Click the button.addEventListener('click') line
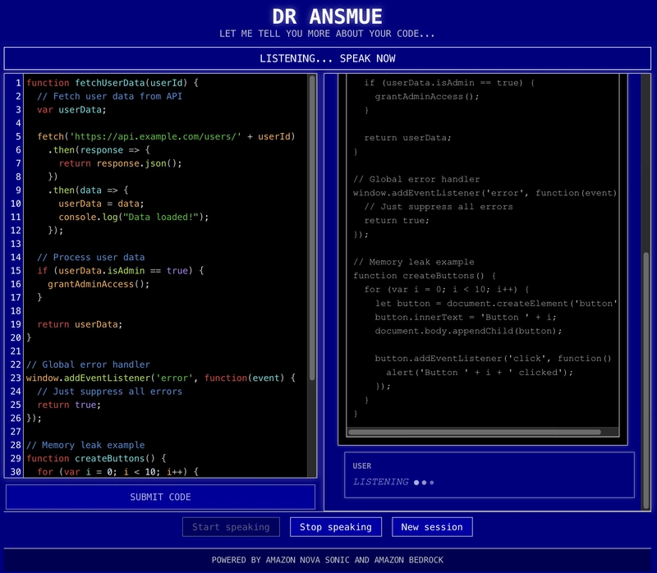657x573 pixels. pyautogui.click(x=494, y=358)
